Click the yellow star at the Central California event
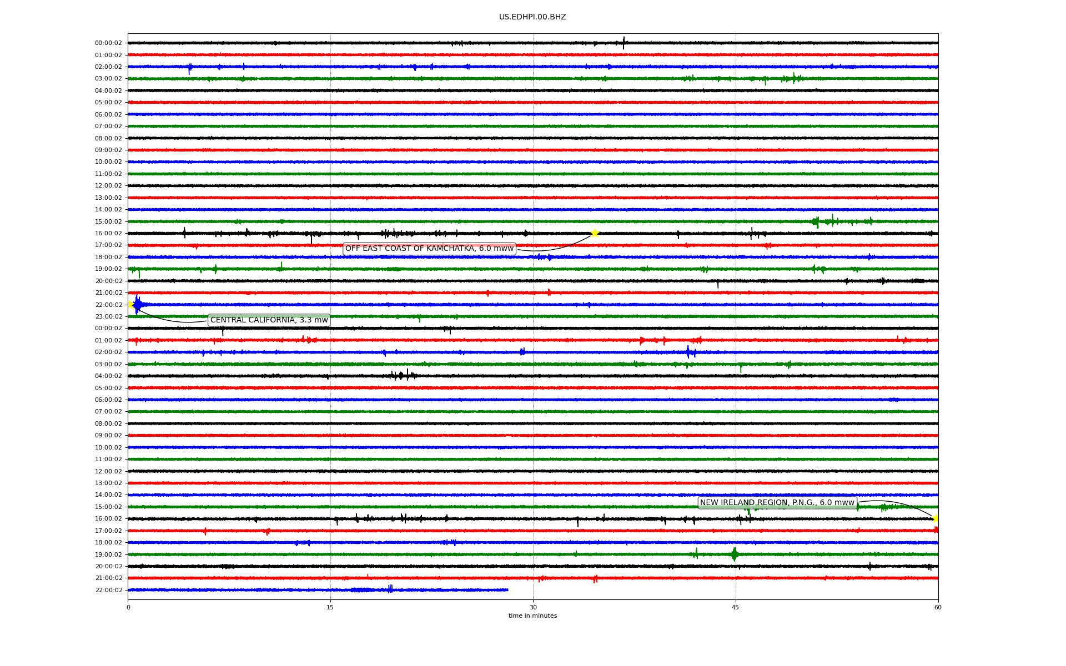 click(130, 304)
